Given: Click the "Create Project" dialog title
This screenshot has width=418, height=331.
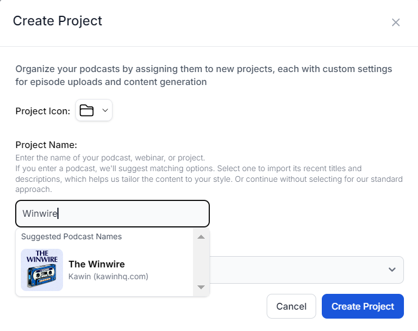Looking at the screenshot, I should (x=57, y=21).
